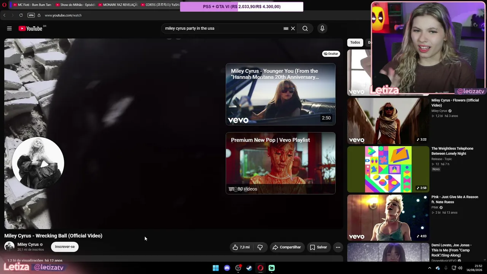Switch to Opera in the taskbar
Image resolution: width=487 pixels, height=274 pixels.
pyautogui.click(x=261, y=268)
